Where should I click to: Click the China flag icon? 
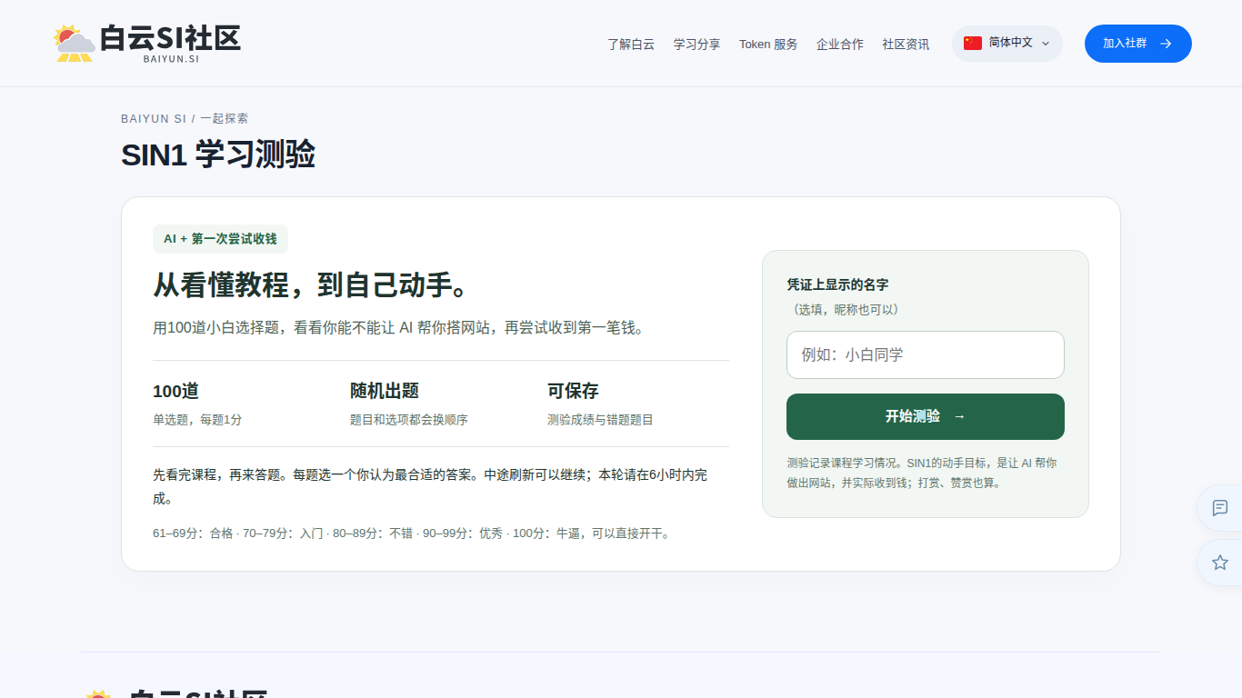pyautogui.click(x=973, y=43)
